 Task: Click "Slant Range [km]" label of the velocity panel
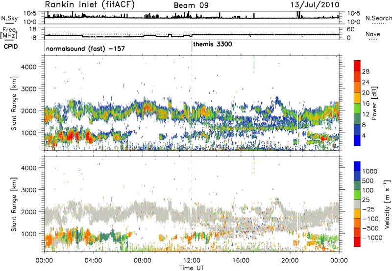click(14, 204)
